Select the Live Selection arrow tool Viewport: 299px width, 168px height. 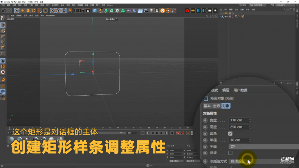click(17, 11)
